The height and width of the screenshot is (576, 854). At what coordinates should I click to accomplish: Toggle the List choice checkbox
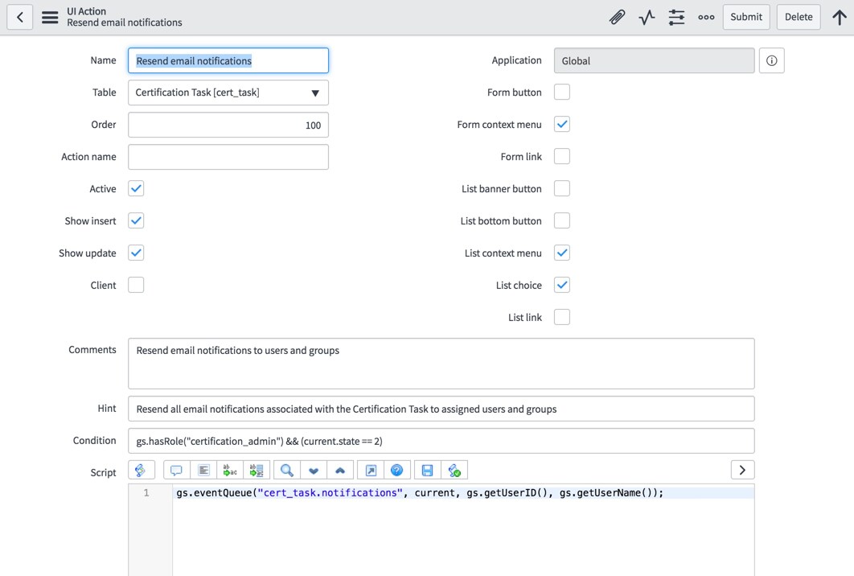coord(562,285)
